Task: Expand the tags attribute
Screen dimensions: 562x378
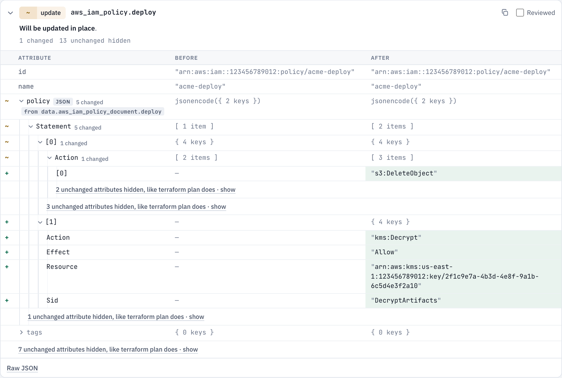Action: point(22,332)
